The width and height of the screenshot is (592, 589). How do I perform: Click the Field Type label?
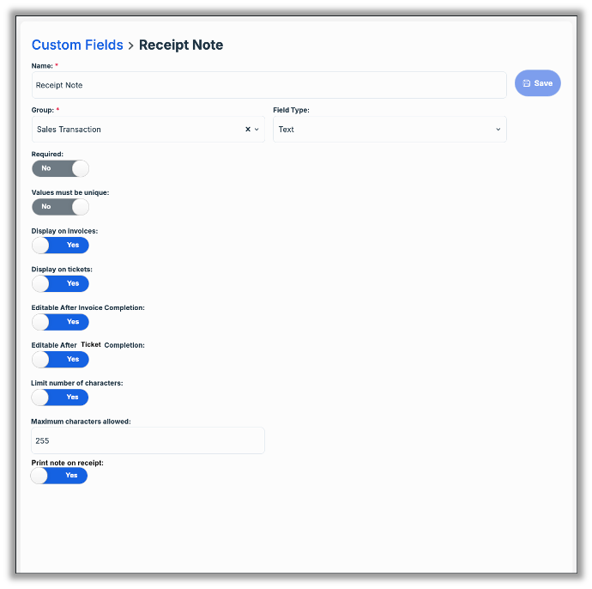coord(291,111)
